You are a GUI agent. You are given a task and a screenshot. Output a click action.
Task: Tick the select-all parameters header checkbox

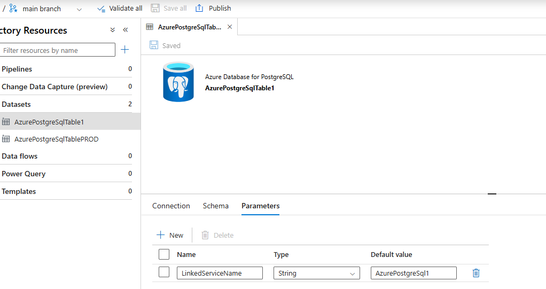[x=164, y=254]
